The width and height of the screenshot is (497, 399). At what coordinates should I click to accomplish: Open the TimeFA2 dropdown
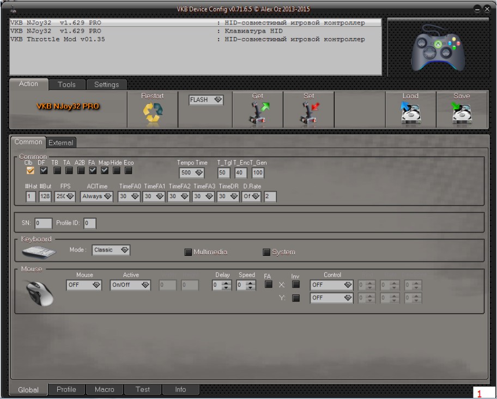coord(178,197)
